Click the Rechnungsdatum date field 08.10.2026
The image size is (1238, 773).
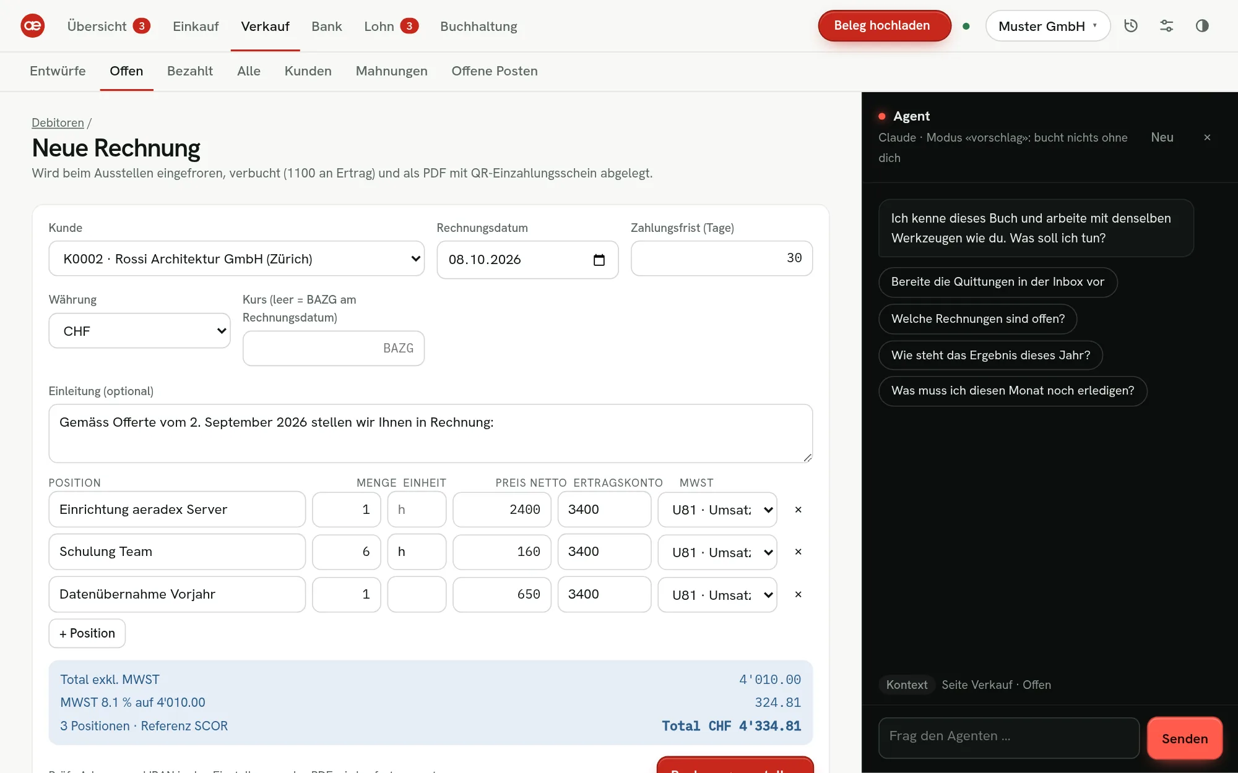pyautogui.click(x=527, y=260)
